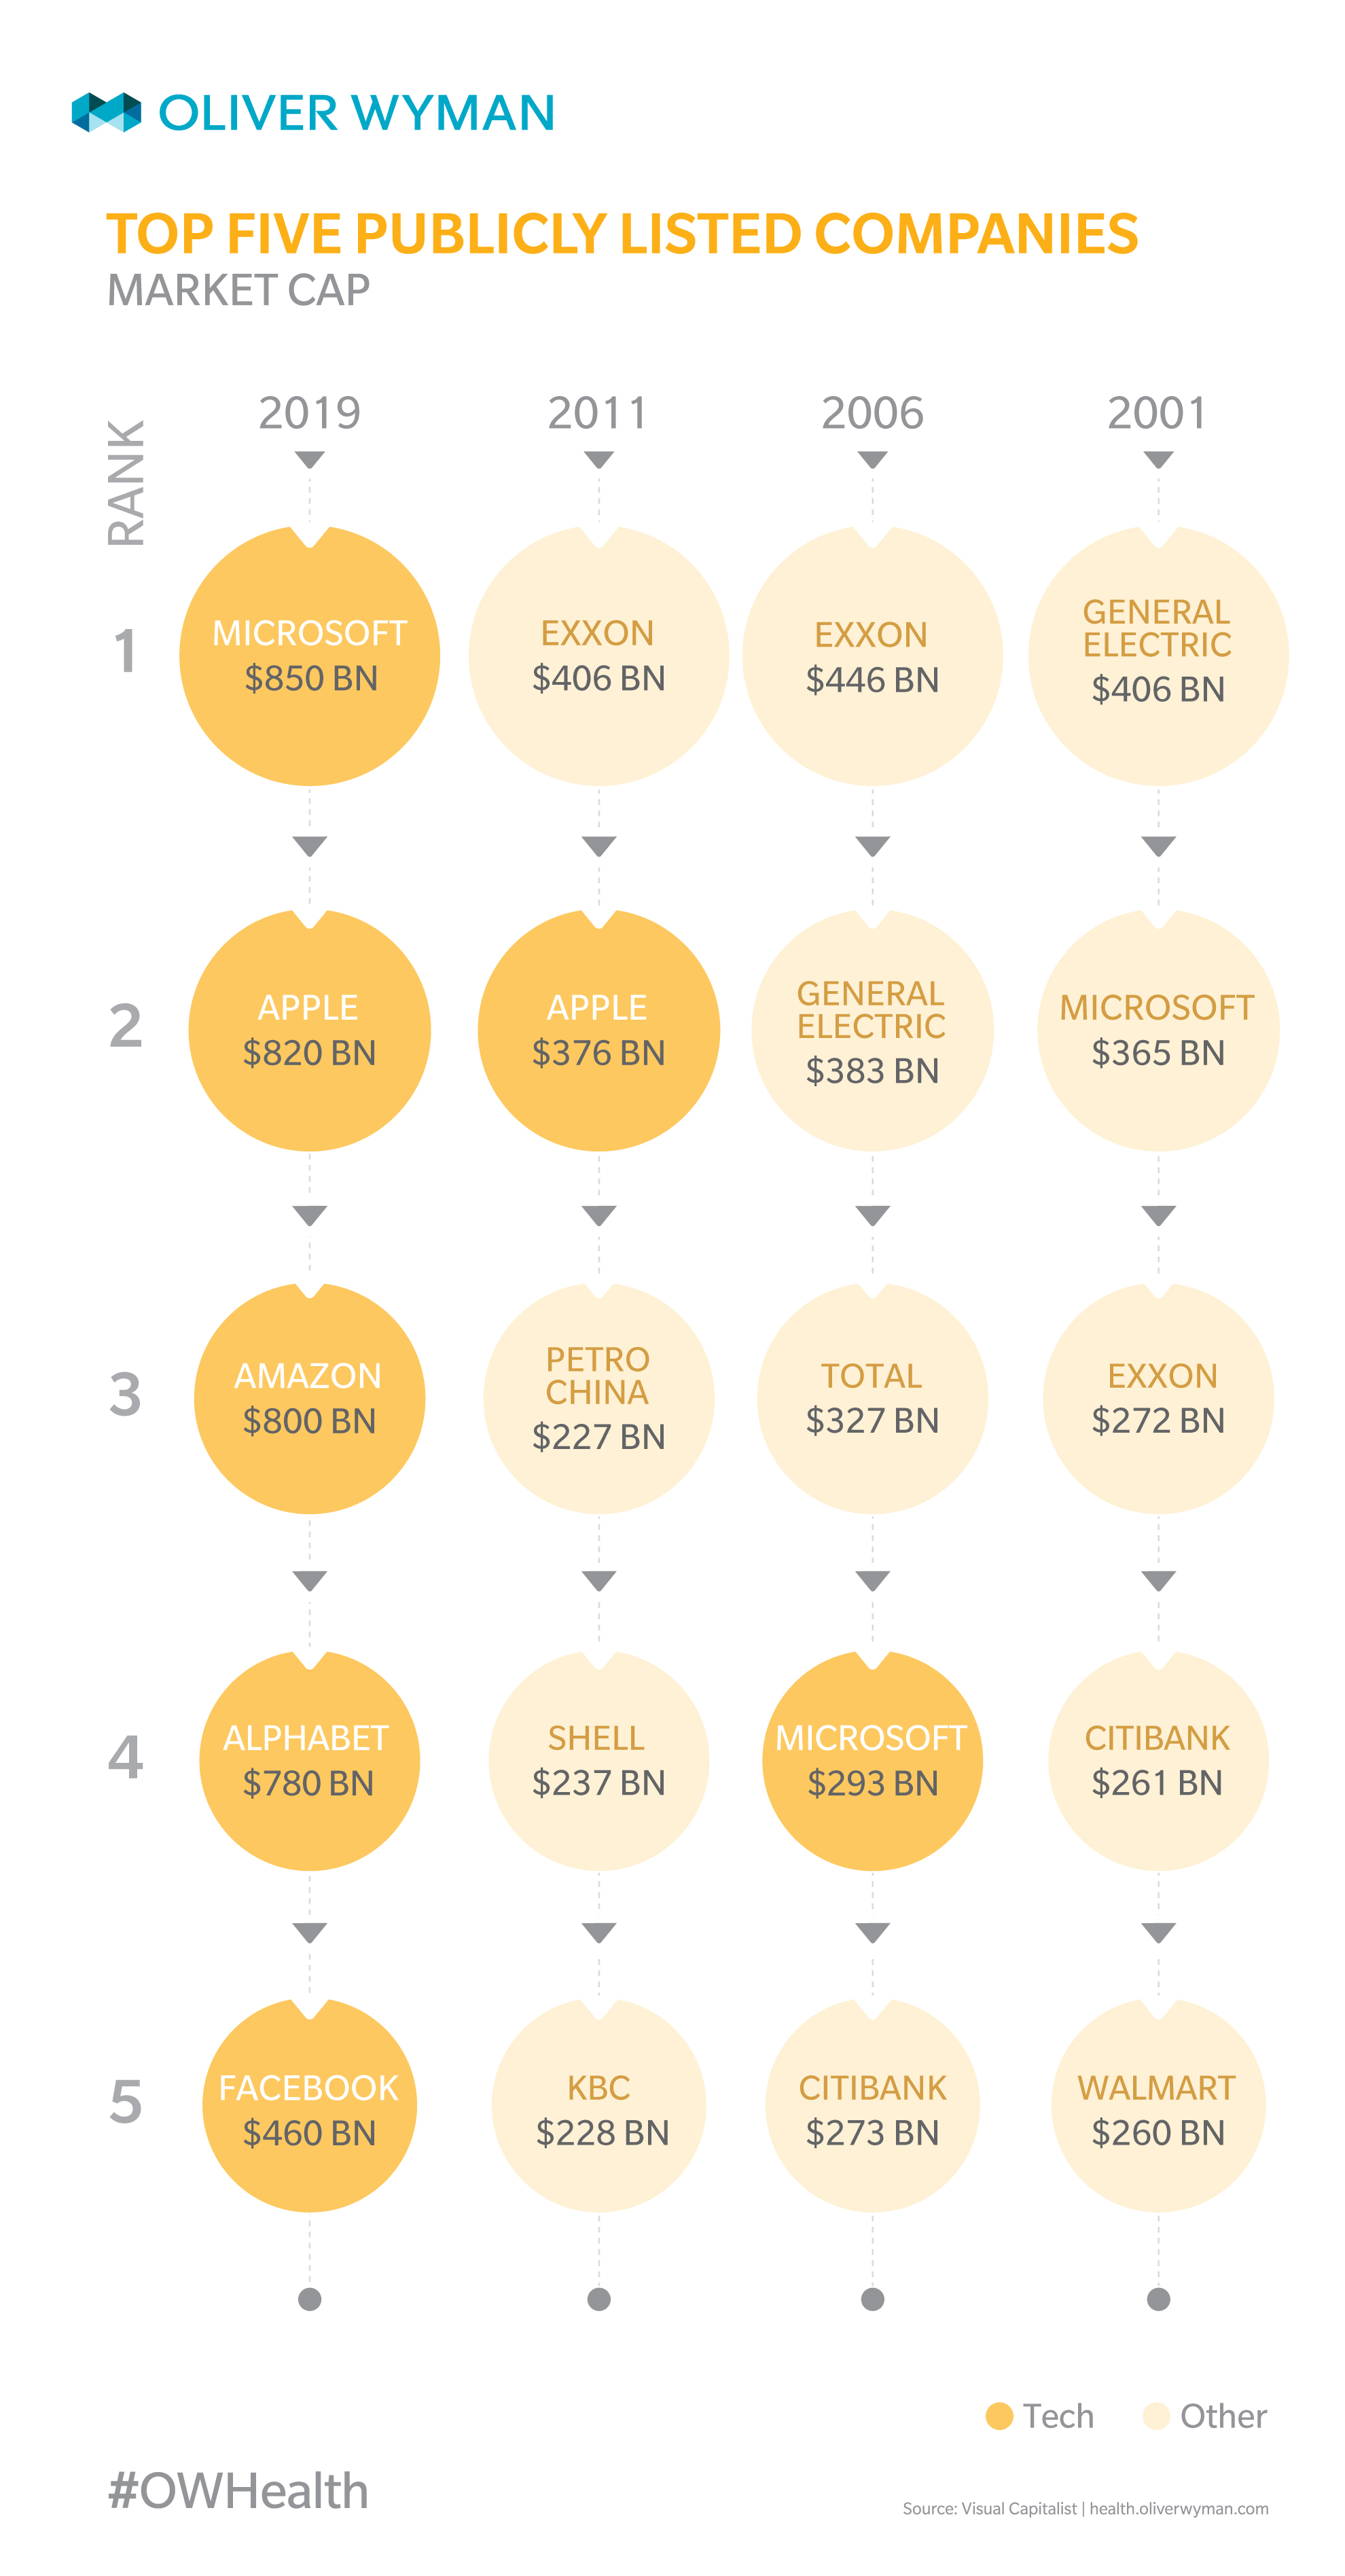
Task: Click the Oliver Wyman logo icon
Action: pyautogui.click(x=105, y=112)
